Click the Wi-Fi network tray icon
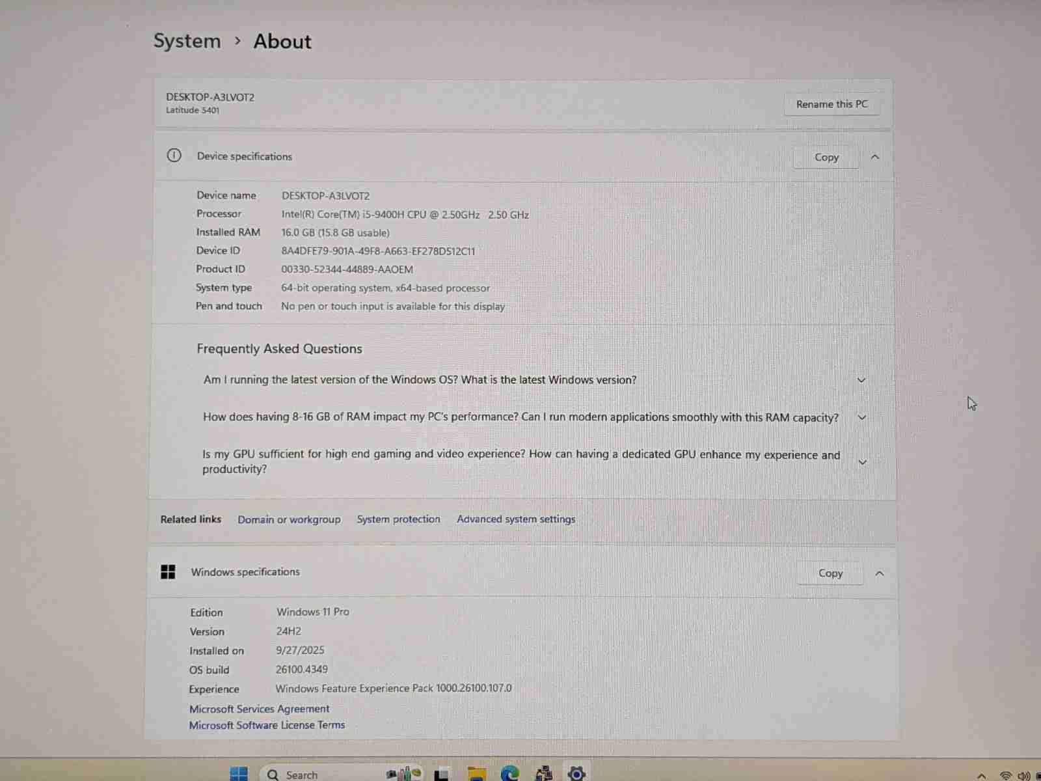Image resolution: width=1041 pixels, height=781 pixels. [x=1005, y=776]
